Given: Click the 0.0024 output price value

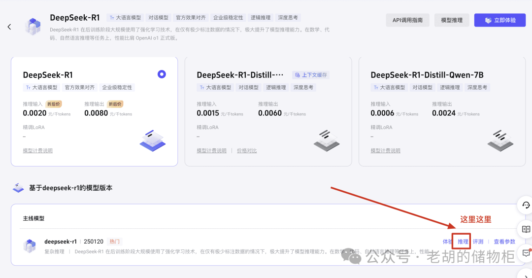Looking at the screenshot, I should pyautogui.click(x=444, y=113).
